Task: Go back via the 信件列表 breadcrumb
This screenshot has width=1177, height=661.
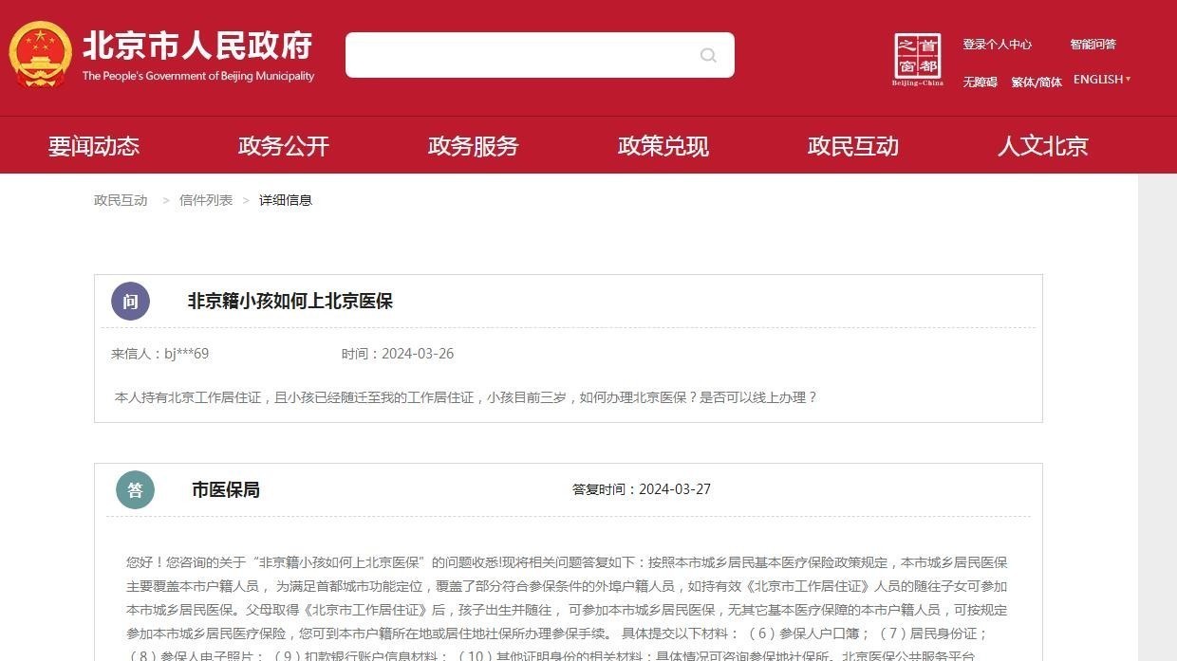Action: point(204,199)
